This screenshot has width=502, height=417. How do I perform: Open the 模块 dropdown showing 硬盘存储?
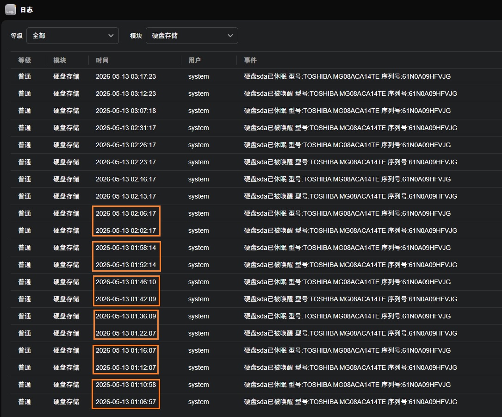[192, 36]
